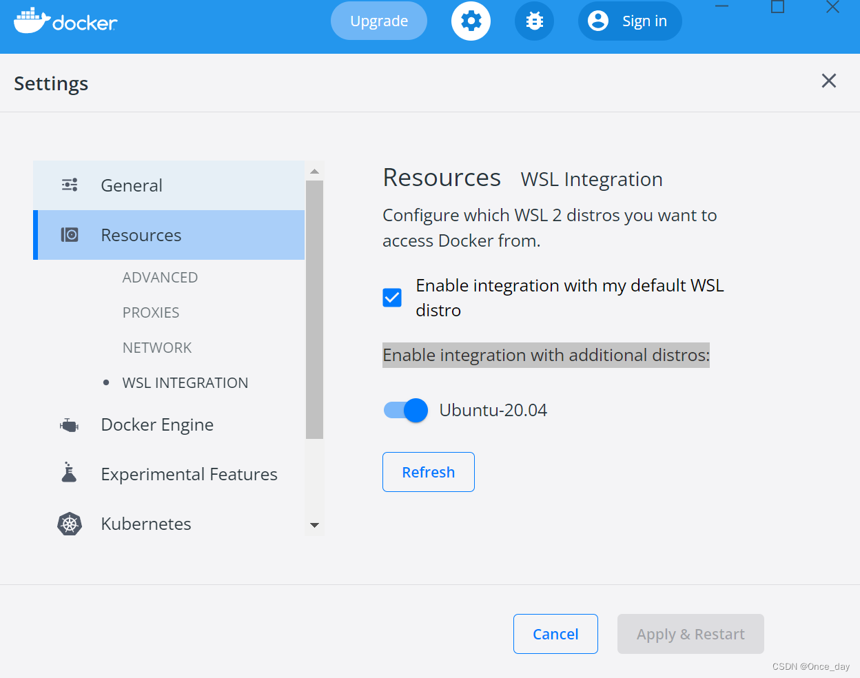The height and width of the screenshot is (678, 860).
Task: Click Apply & Restart button
Action: coord(690,634)
